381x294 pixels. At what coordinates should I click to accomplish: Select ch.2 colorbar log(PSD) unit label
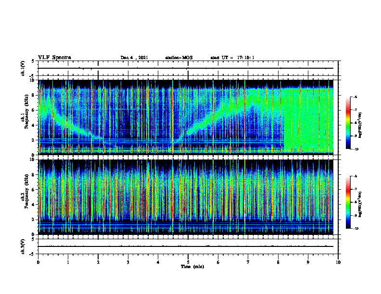pyautogui.click(x=360, y=205)
